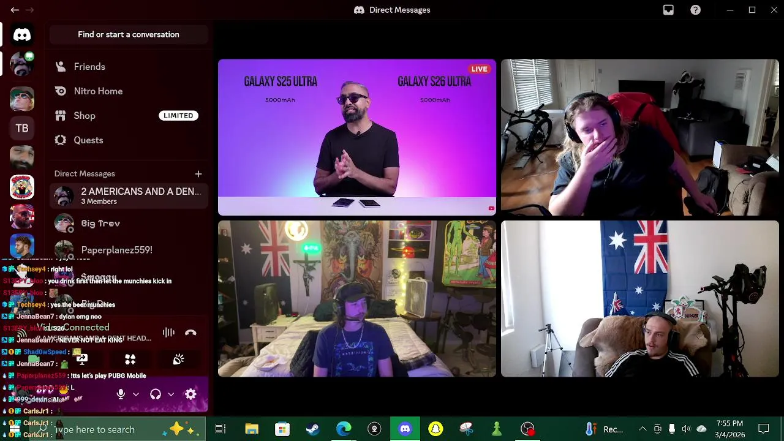Open OBS with red recording dot

coord(528,429)
